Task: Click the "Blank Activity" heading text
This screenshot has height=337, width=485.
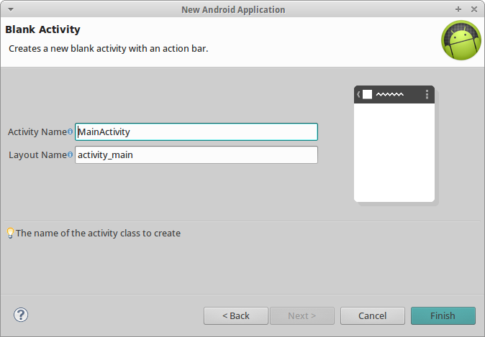Action: pos(42,29)
